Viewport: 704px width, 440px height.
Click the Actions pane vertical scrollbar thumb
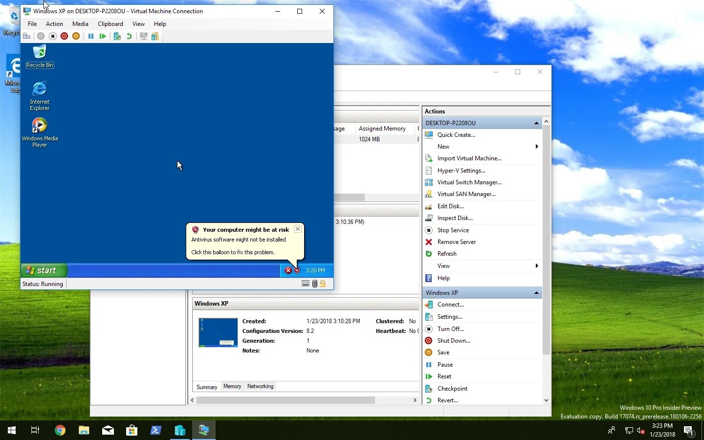546,240
